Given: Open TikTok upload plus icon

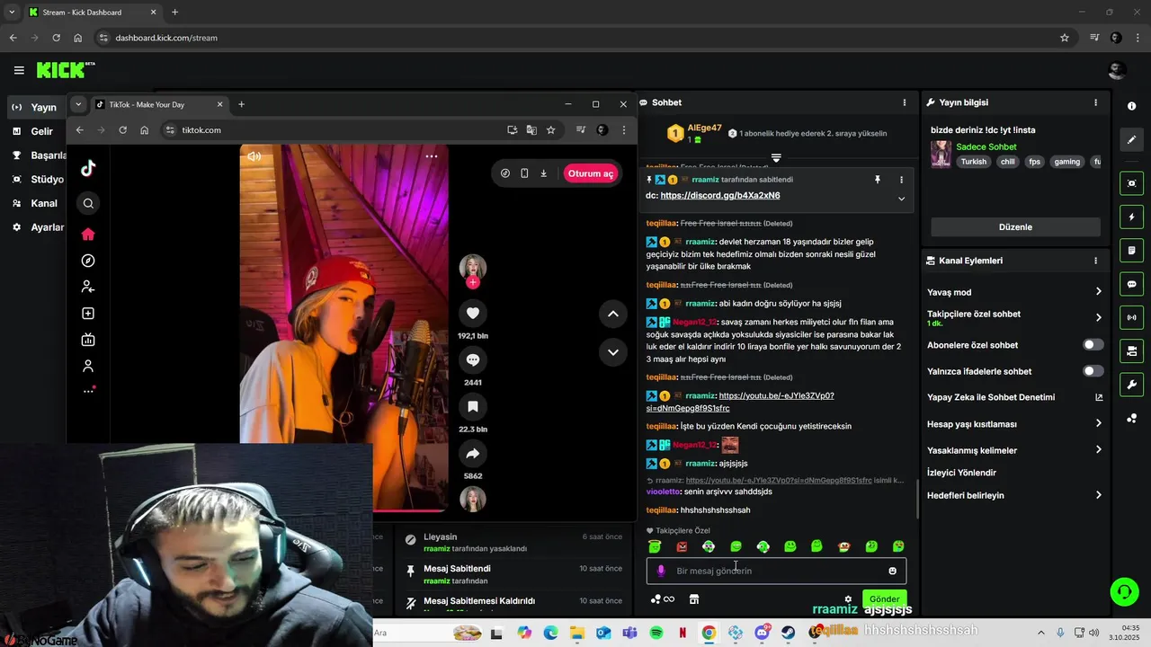Looking at the screenshot, I should [88, 314].
